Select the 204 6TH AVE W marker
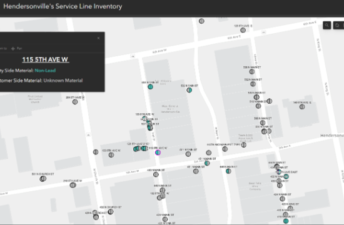 point(75,102)
